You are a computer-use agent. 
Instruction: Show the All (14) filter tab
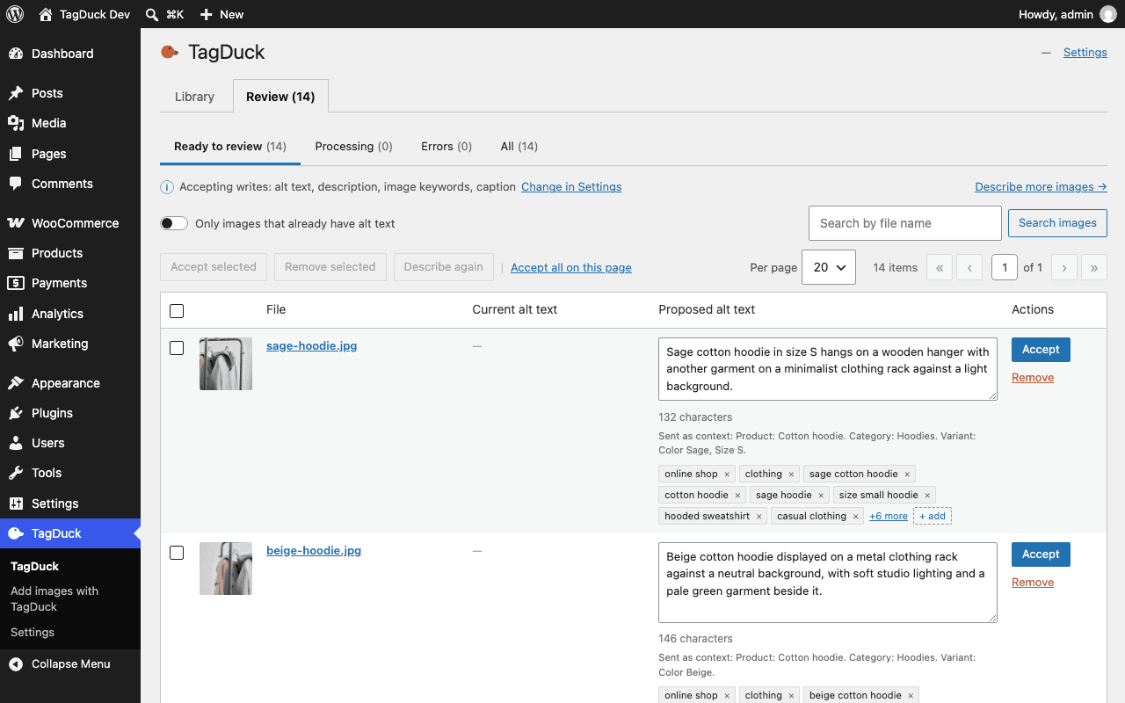tap(519, 147)
